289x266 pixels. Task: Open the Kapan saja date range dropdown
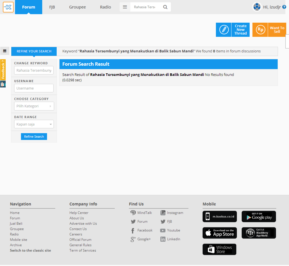tap(34, 124)
